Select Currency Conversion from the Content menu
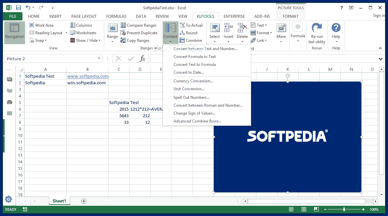 [x=193, y=81]
